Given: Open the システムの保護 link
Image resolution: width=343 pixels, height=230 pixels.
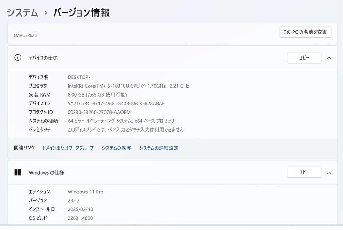Looking at the screenshot, I should pos(116,148).
